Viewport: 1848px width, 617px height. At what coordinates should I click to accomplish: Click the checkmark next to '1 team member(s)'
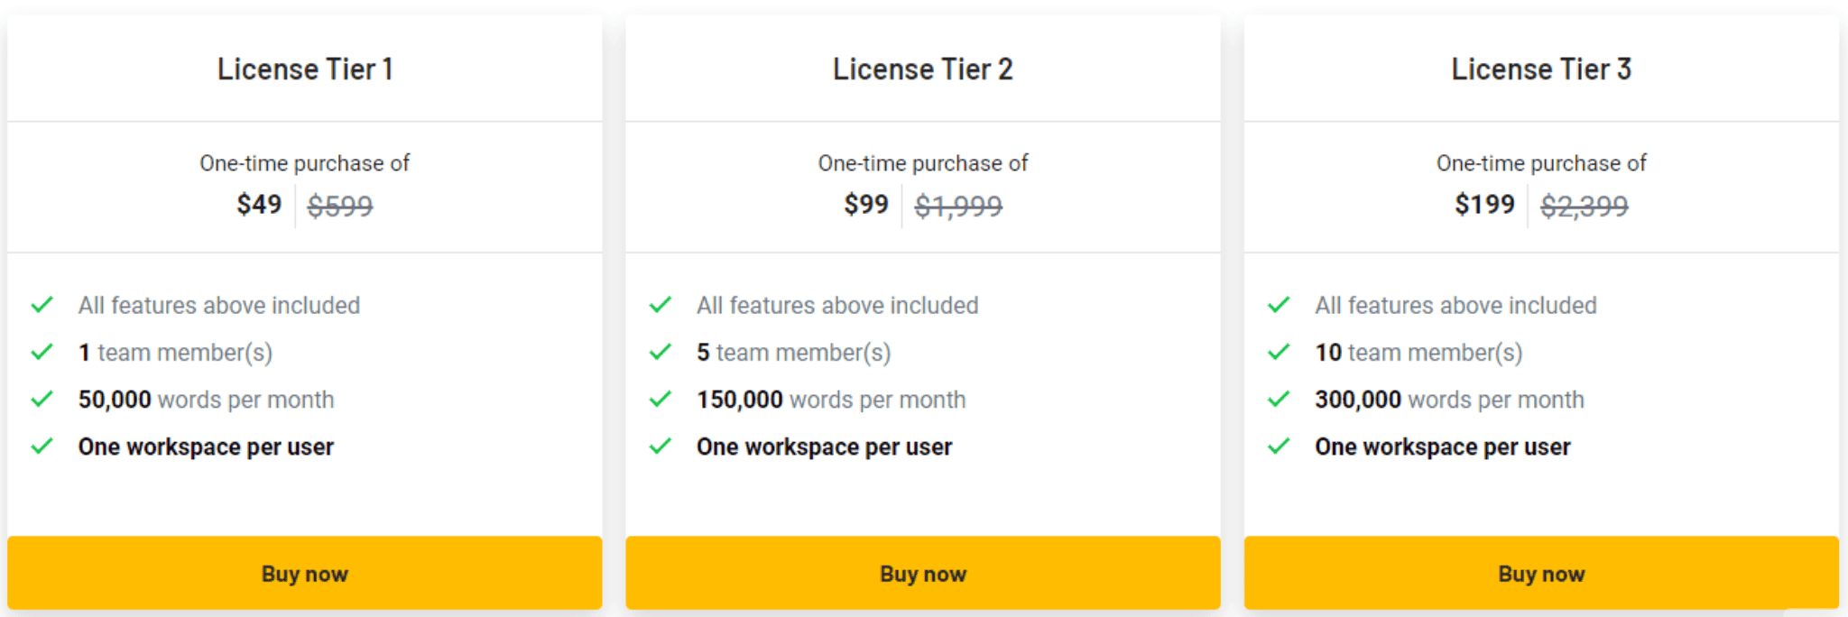click(42, 352)
